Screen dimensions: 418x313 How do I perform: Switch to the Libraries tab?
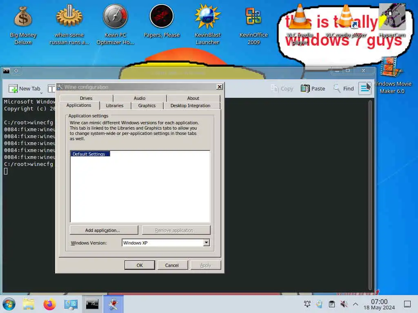(x=115, y=106)
